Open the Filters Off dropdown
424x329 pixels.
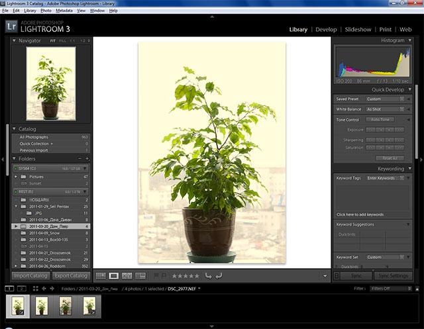pos(391,289)
